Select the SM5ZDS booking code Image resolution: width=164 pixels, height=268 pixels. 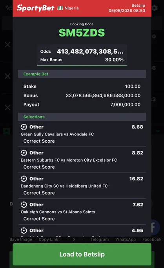[82, 33]
